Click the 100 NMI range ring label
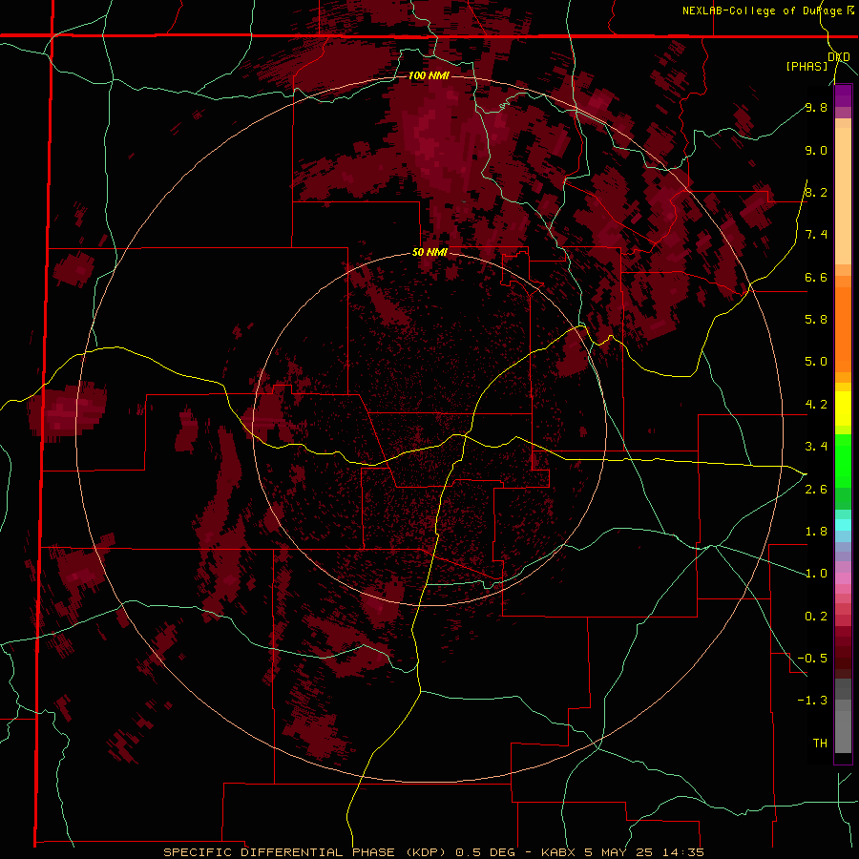This screenshot has width=859, height=859. point(429,75)
